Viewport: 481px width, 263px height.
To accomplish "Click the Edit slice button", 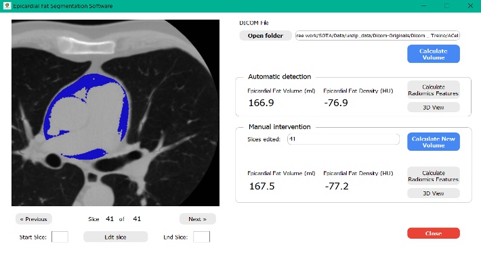I will (x=115, y=237).
